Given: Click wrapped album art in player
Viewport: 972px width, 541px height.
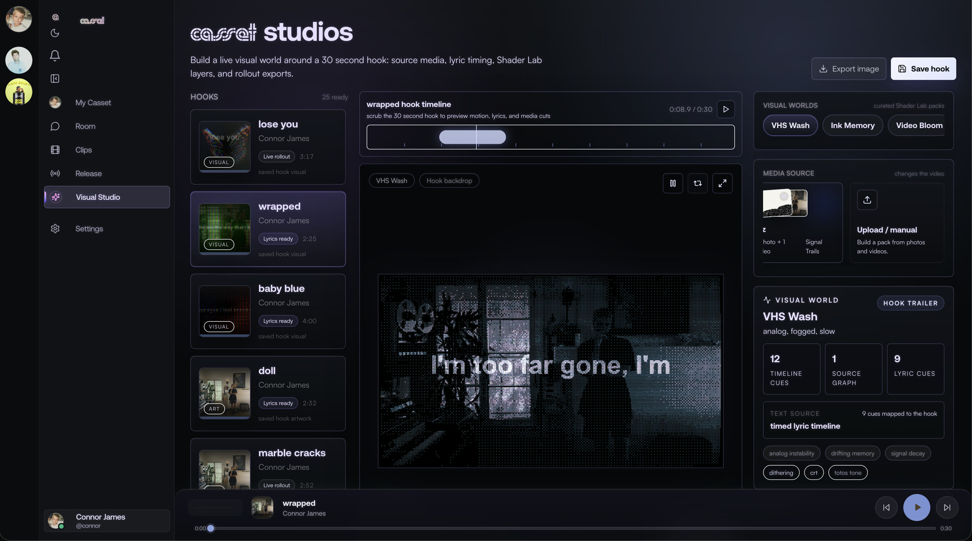Looking at the screenshot, I should (262, 507).
